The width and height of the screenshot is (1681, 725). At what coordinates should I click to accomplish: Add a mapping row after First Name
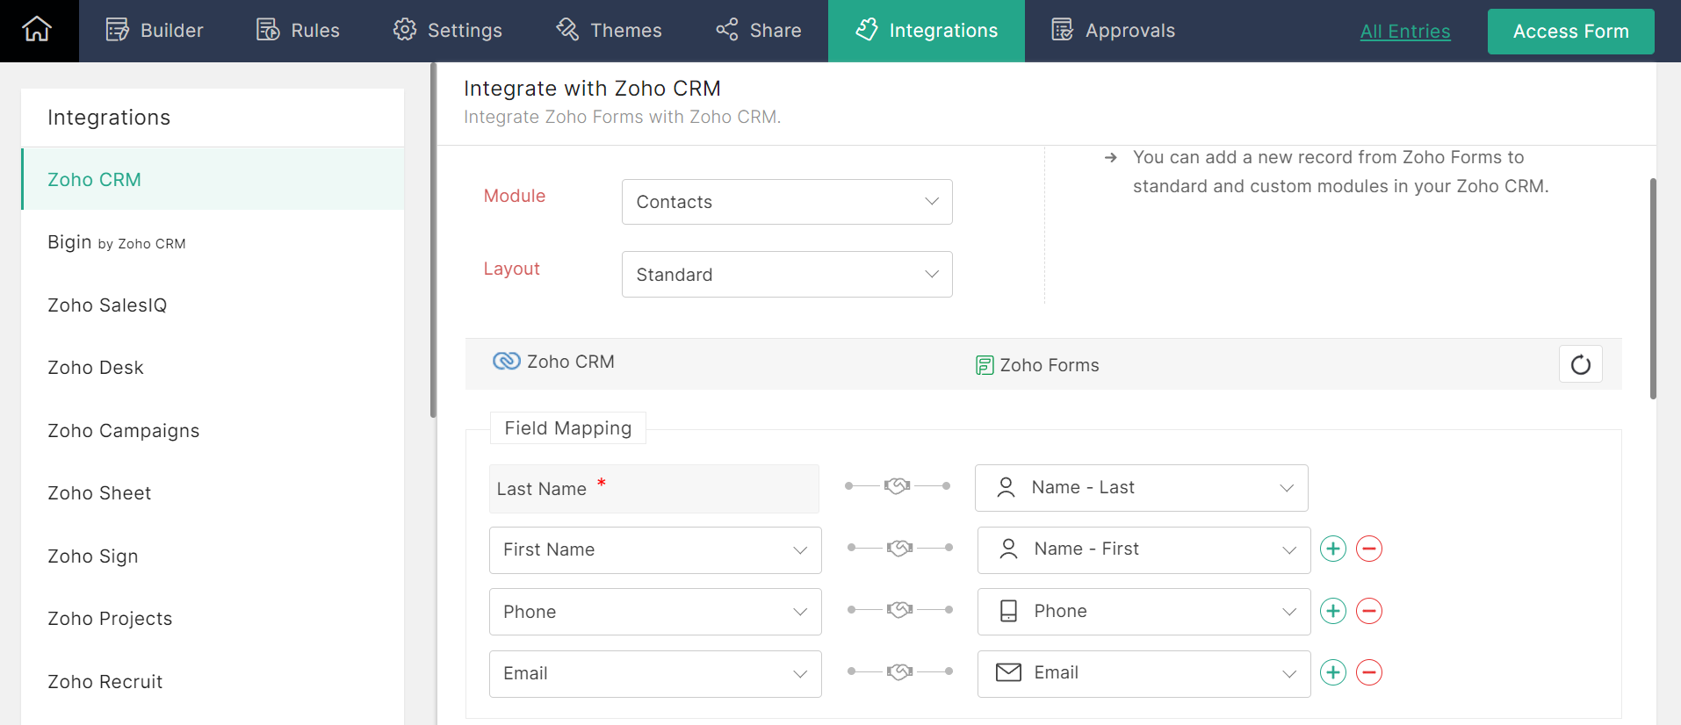[x=1333, y=549]
